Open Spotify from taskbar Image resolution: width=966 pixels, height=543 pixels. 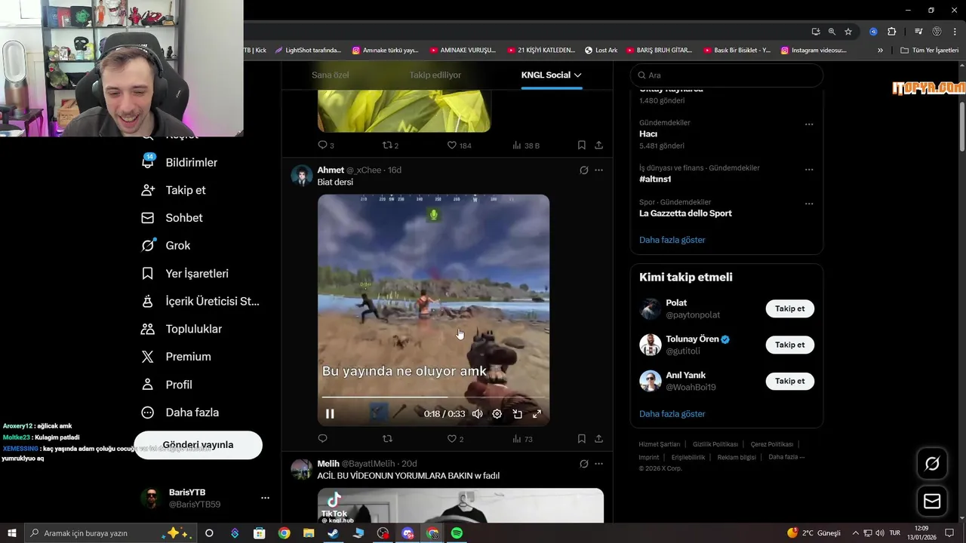click(x=457, y=533)
